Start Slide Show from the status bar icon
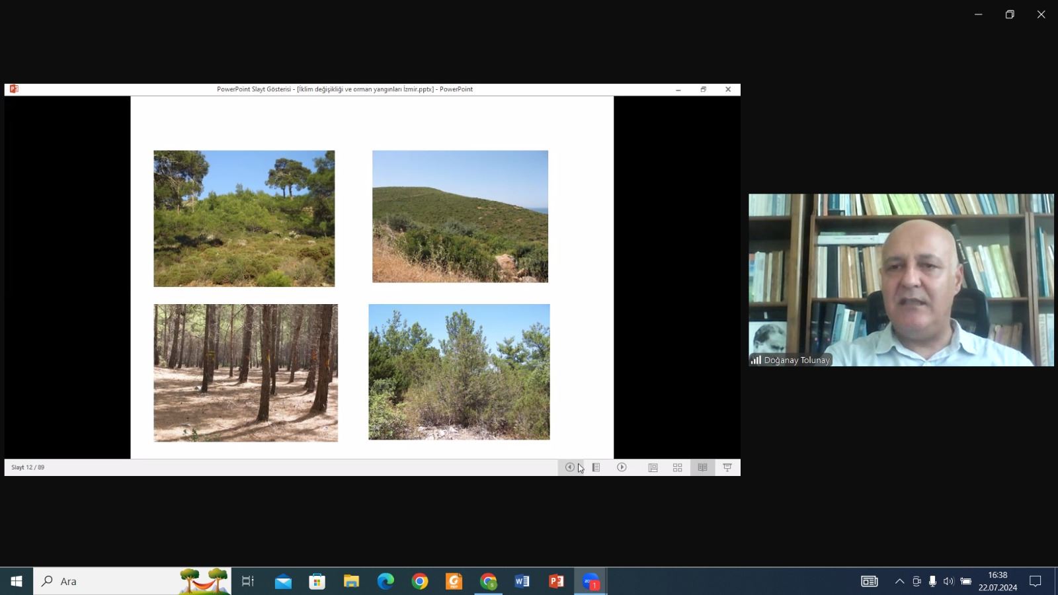This screenshot has height=595, width=1058. (x=727, y=467)
